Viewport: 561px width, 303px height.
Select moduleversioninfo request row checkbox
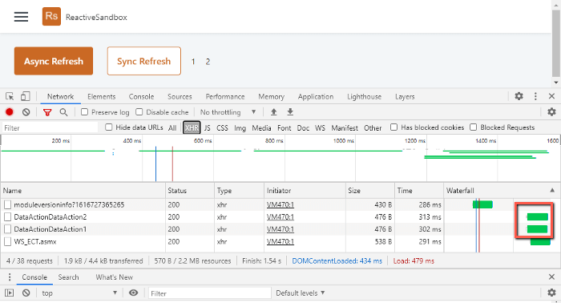pos(7,204)
